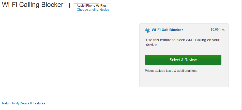This screenshot has height=110, width=242.
Task: Click the word device ending the feature description
Action: [x=152, y=45]
